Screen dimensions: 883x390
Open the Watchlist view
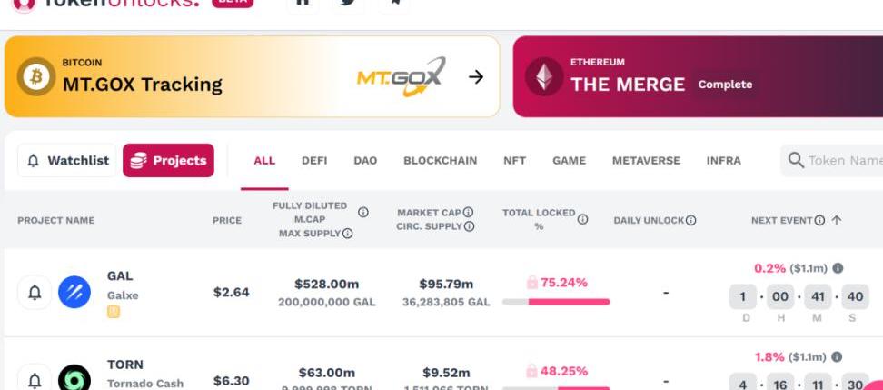[x=67, y=161]
